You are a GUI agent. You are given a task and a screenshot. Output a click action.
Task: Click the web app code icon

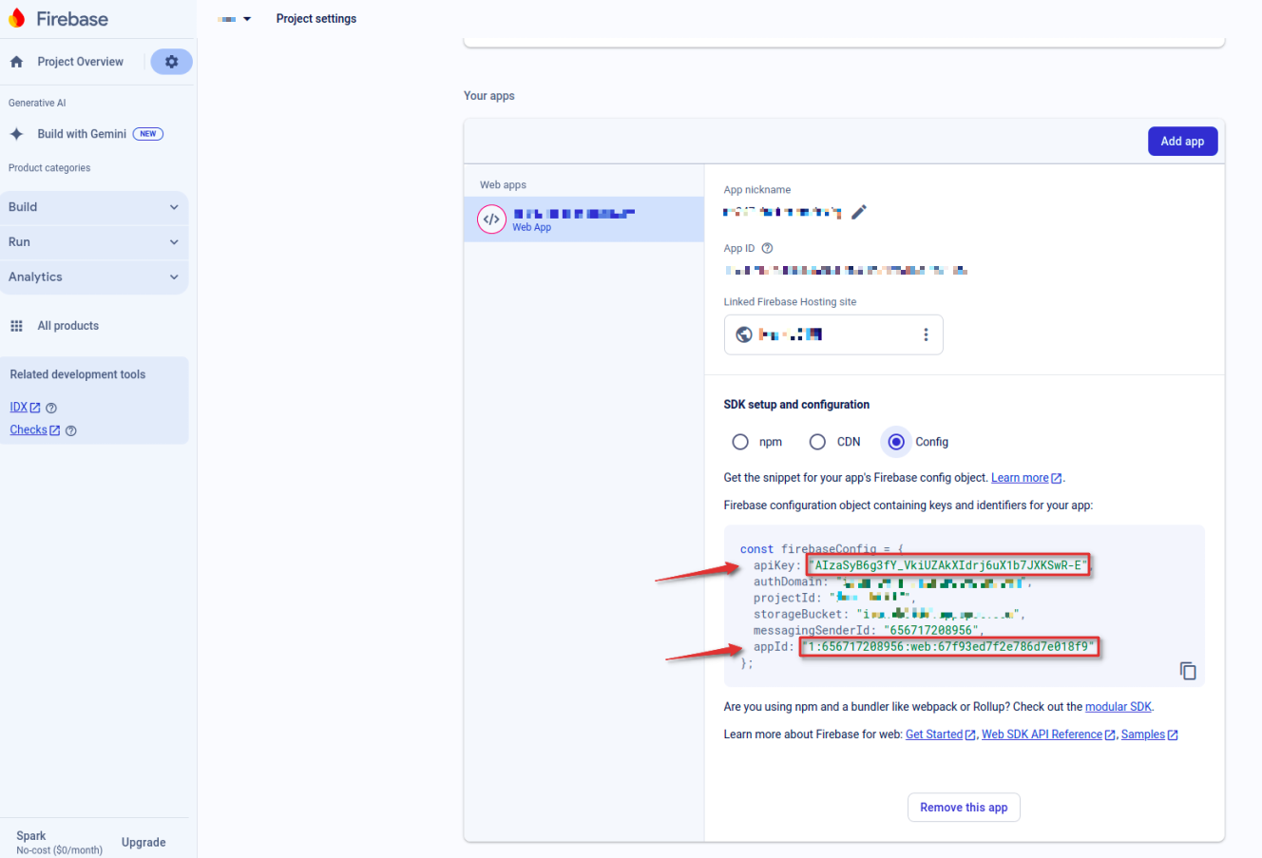pos(491,219)
